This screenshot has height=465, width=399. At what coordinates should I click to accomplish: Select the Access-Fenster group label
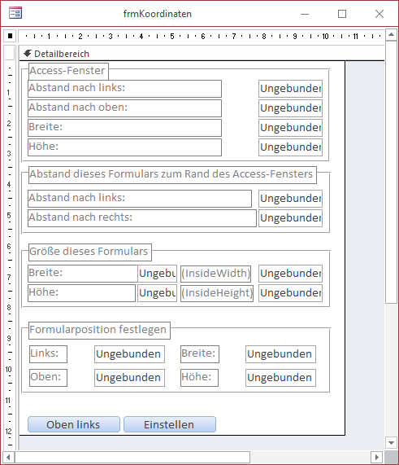(x=68, y=71)
